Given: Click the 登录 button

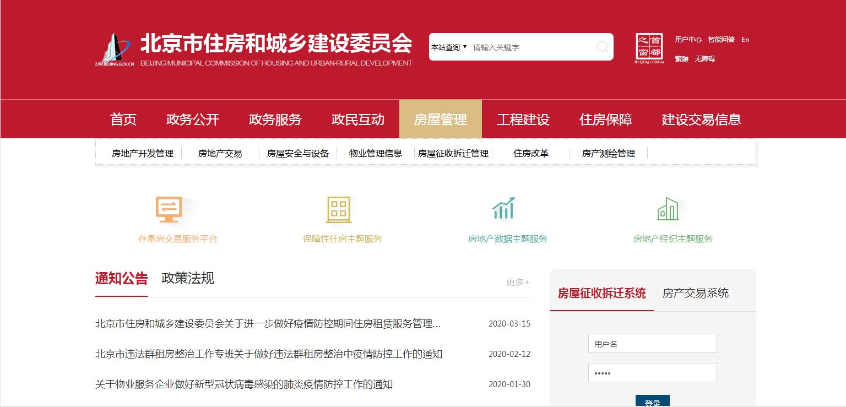Looking at the screenshot, I should click(x=653, y=401).
